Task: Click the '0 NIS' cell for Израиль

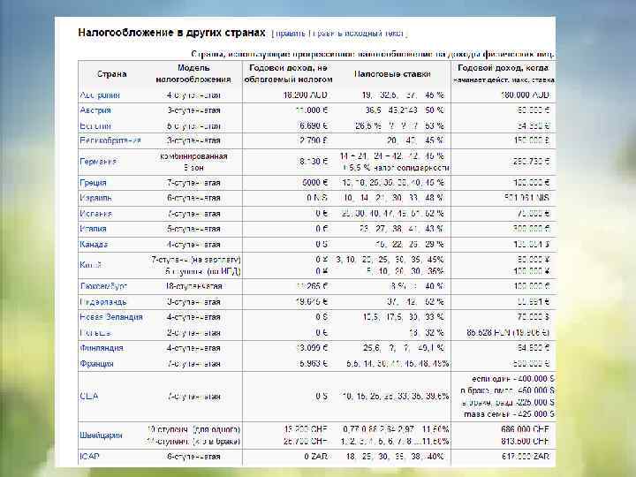Action: [317, 198]
